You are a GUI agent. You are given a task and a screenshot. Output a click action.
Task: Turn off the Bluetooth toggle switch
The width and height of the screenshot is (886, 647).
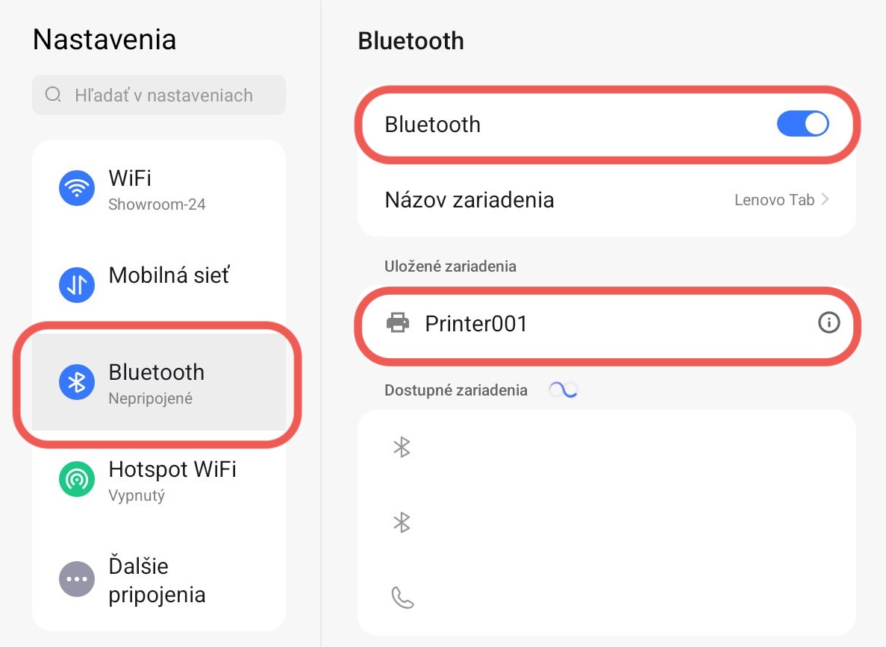coord(802,124)
